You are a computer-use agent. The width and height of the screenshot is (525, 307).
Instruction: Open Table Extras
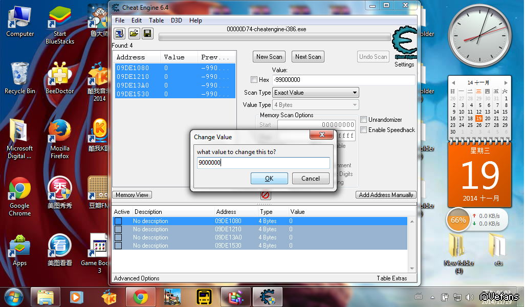tap(392, 278)
